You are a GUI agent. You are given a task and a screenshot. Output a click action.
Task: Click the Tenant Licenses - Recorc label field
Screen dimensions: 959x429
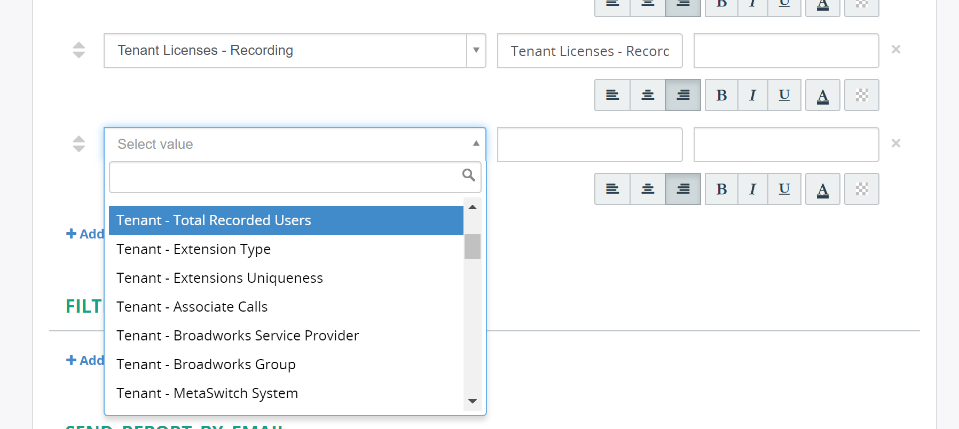(x=590, y=51)
